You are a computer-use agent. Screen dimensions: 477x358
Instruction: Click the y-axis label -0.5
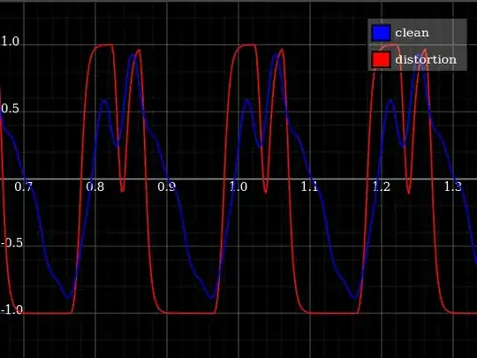pos(11,243)
